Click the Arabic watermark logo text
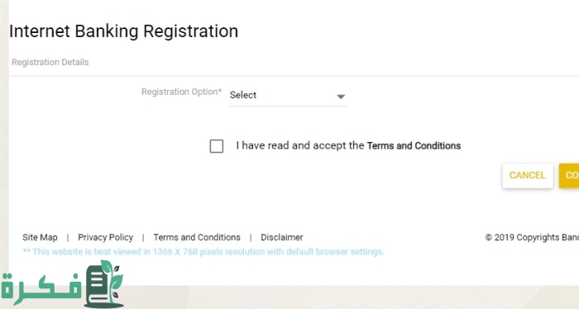The height and width of the screenshot is (309, 579). [41, 288]
